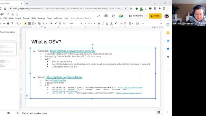Open the comment history icon
The height and width of the screenshot is (116, 206).
point(106,16)
